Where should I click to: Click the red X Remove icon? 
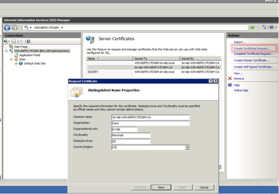click(x=230, y=78)
